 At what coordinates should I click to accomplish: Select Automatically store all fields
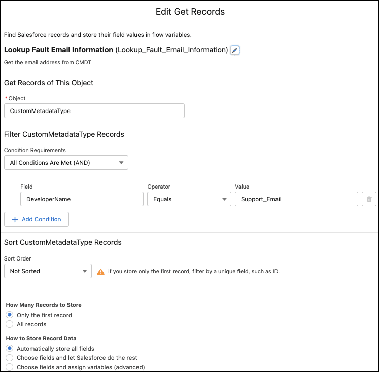coord(10,348)
